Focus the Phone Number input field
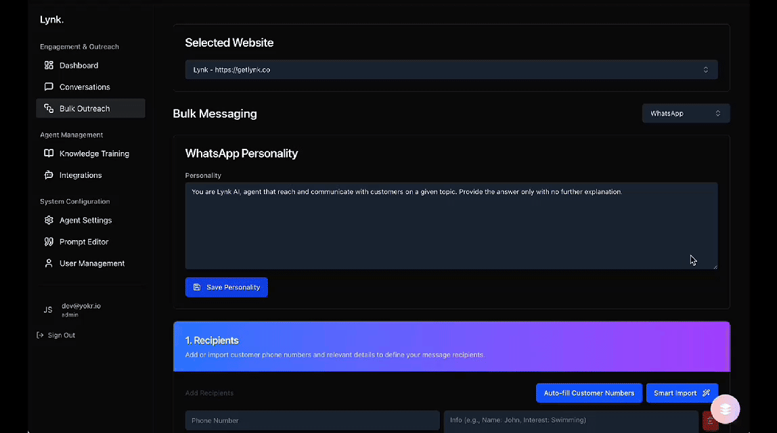The height and width of the screenshot is (433, 777). pos(312,420)
